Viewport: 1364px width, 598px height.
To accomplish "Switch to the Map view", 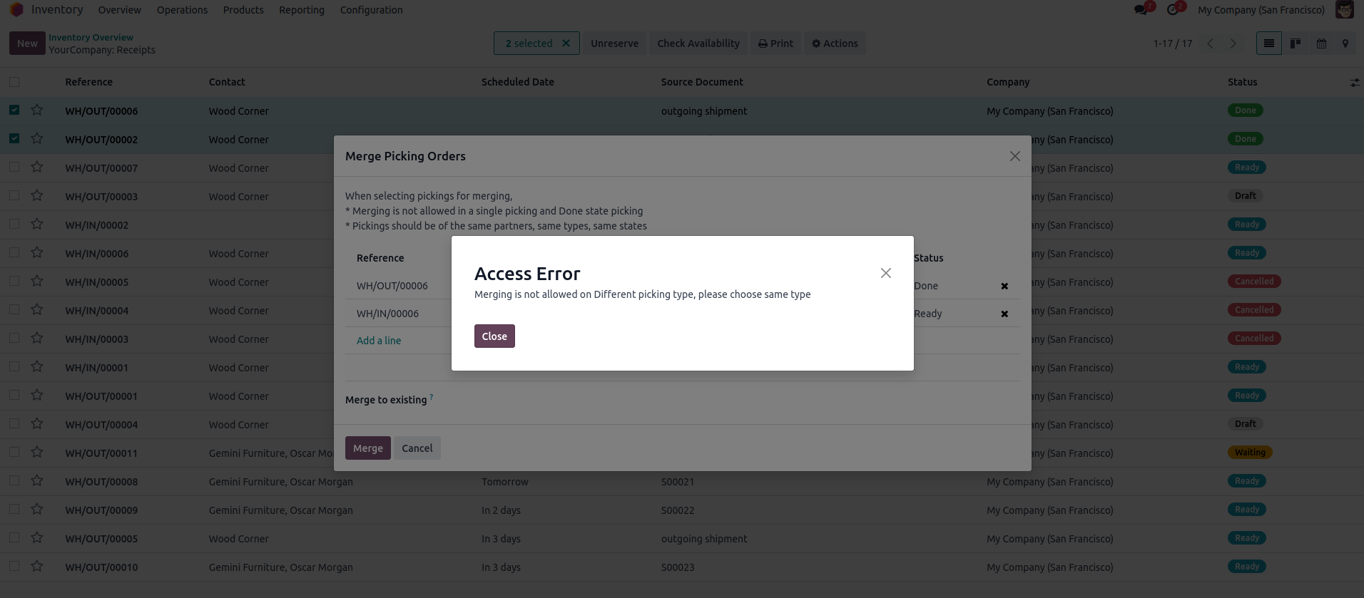I will 1345,43.
